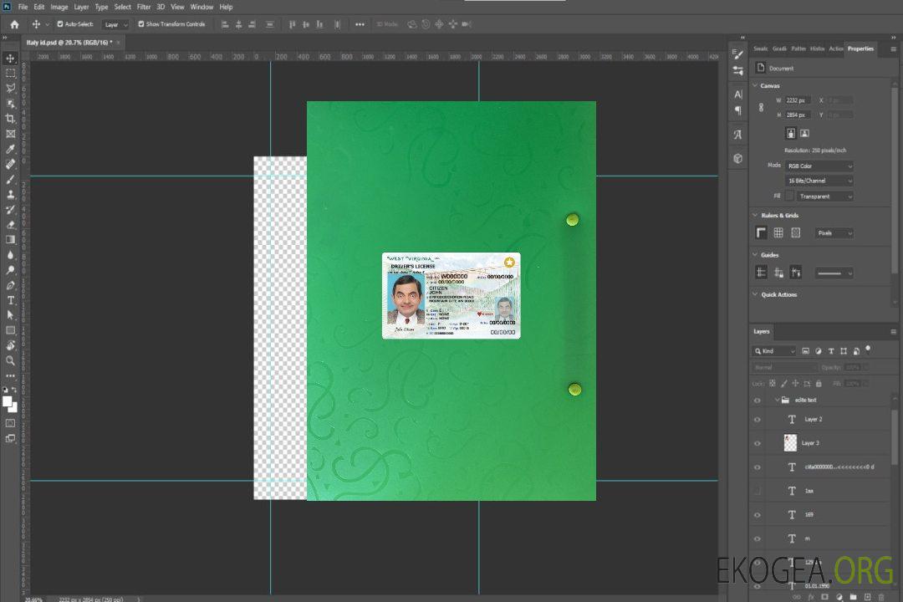
Task: Set canvas to landscape orientation
Action: (x=804, y=133)
